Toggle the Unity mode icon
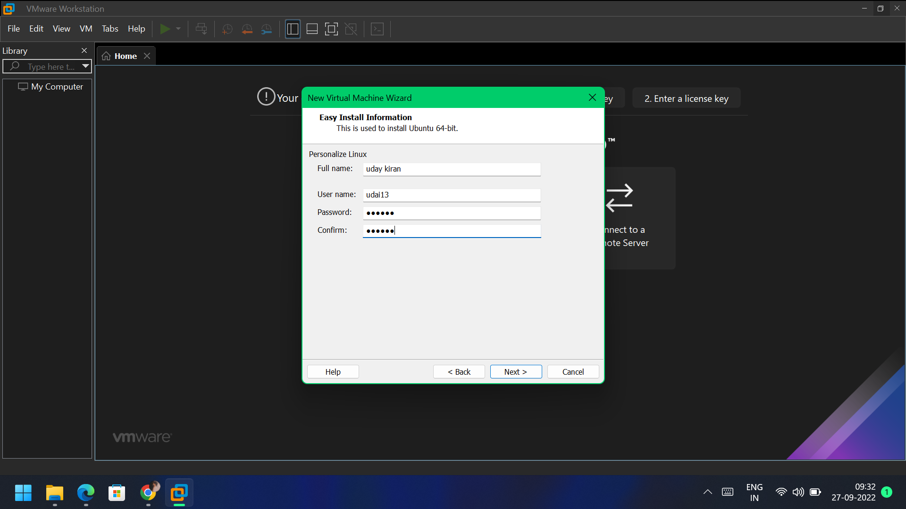Screen dimensions: 906x509 [351, 29]
